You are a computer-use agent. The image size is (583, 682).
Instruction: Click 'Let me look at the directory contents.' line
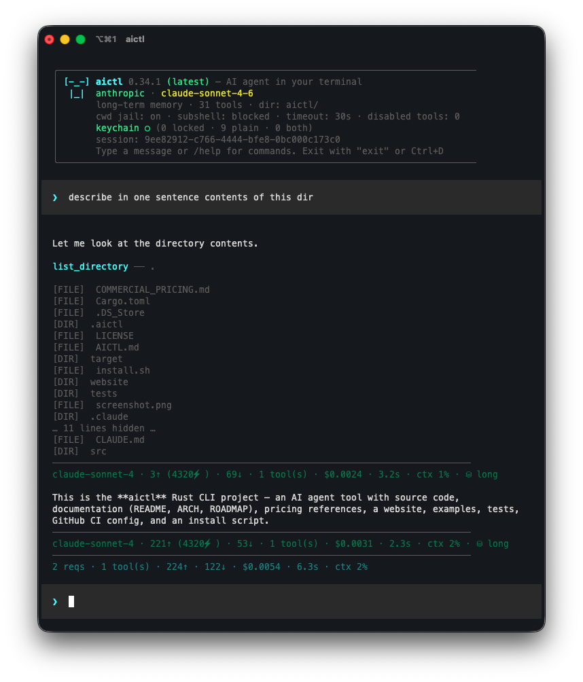[x=155, y=243]
